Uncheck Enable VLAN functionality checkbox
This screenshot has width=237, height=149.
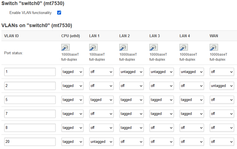click(x=59, y=13)
